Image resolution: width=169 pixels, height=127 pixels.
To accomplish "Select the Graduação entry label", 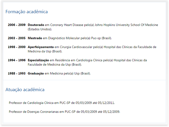I will 36,73.
